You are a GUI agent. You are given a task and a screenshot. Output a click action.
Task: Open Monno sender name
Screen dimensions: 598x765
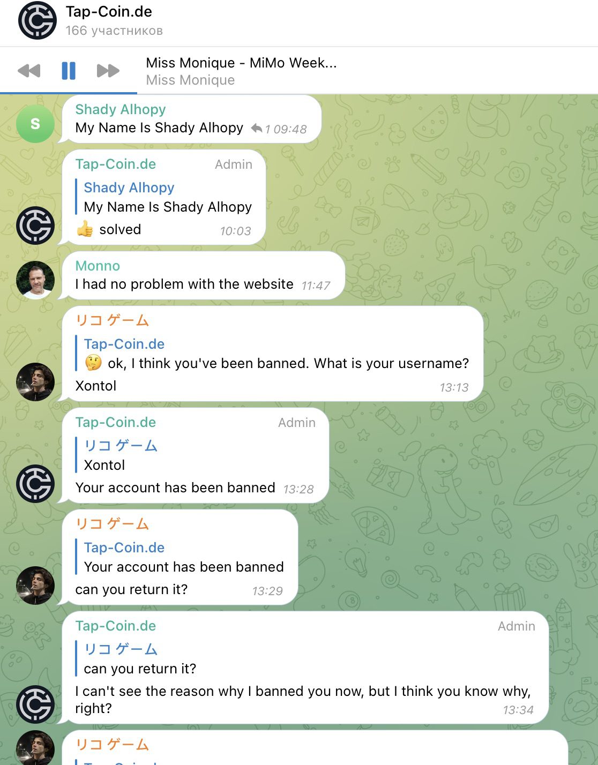[x=98, y=266]
